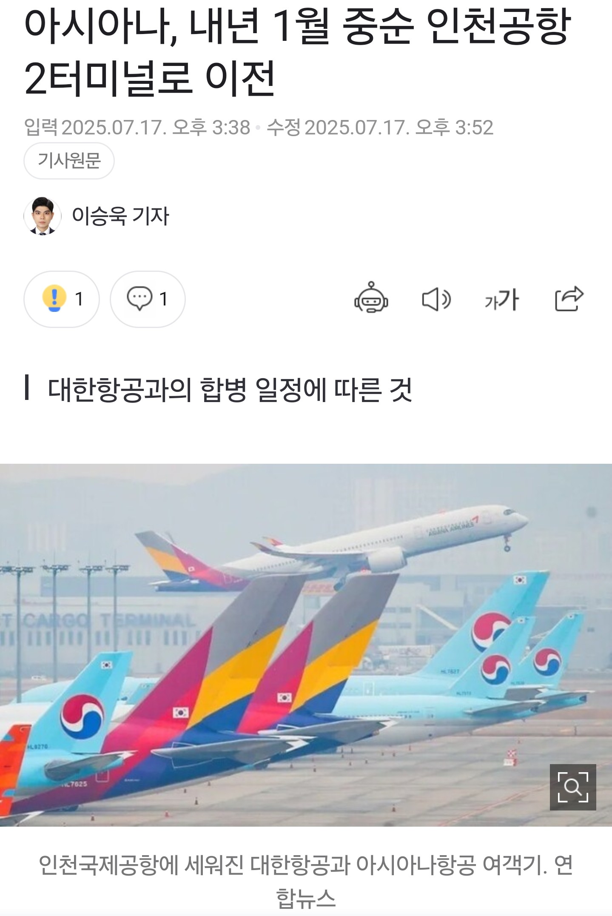Tap the comment count number
612x916 pixels.
point(164,299)
